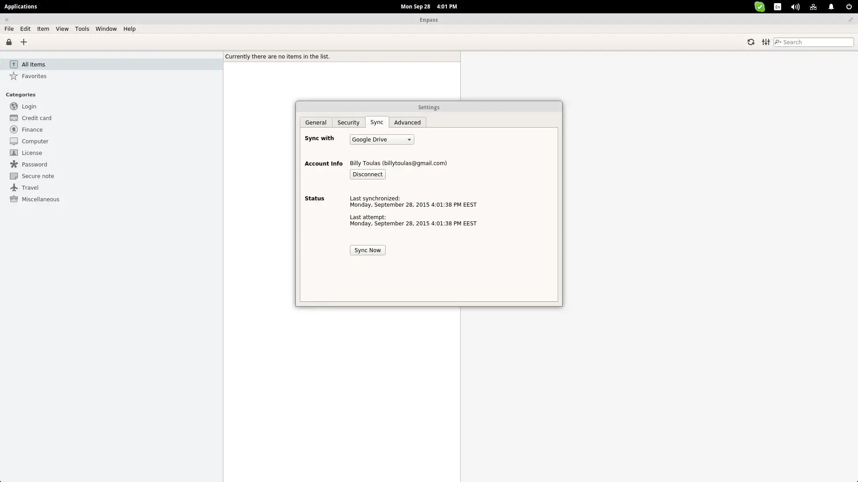Close the Enpass window

pos(7,20)
